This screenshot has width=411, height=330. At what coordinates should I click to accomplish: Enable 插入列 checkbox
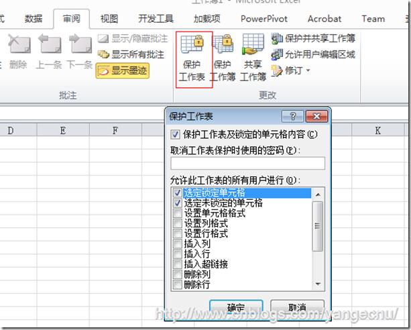point(178,243)
